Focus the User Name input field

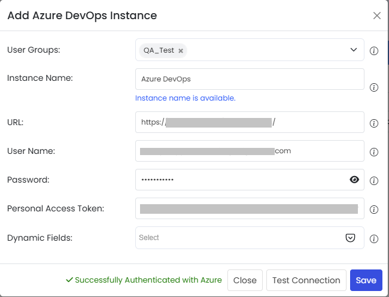pyautogui.click(x=250, y=151)
